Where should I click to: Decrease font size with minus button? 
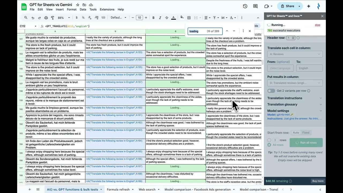point(133,18)
